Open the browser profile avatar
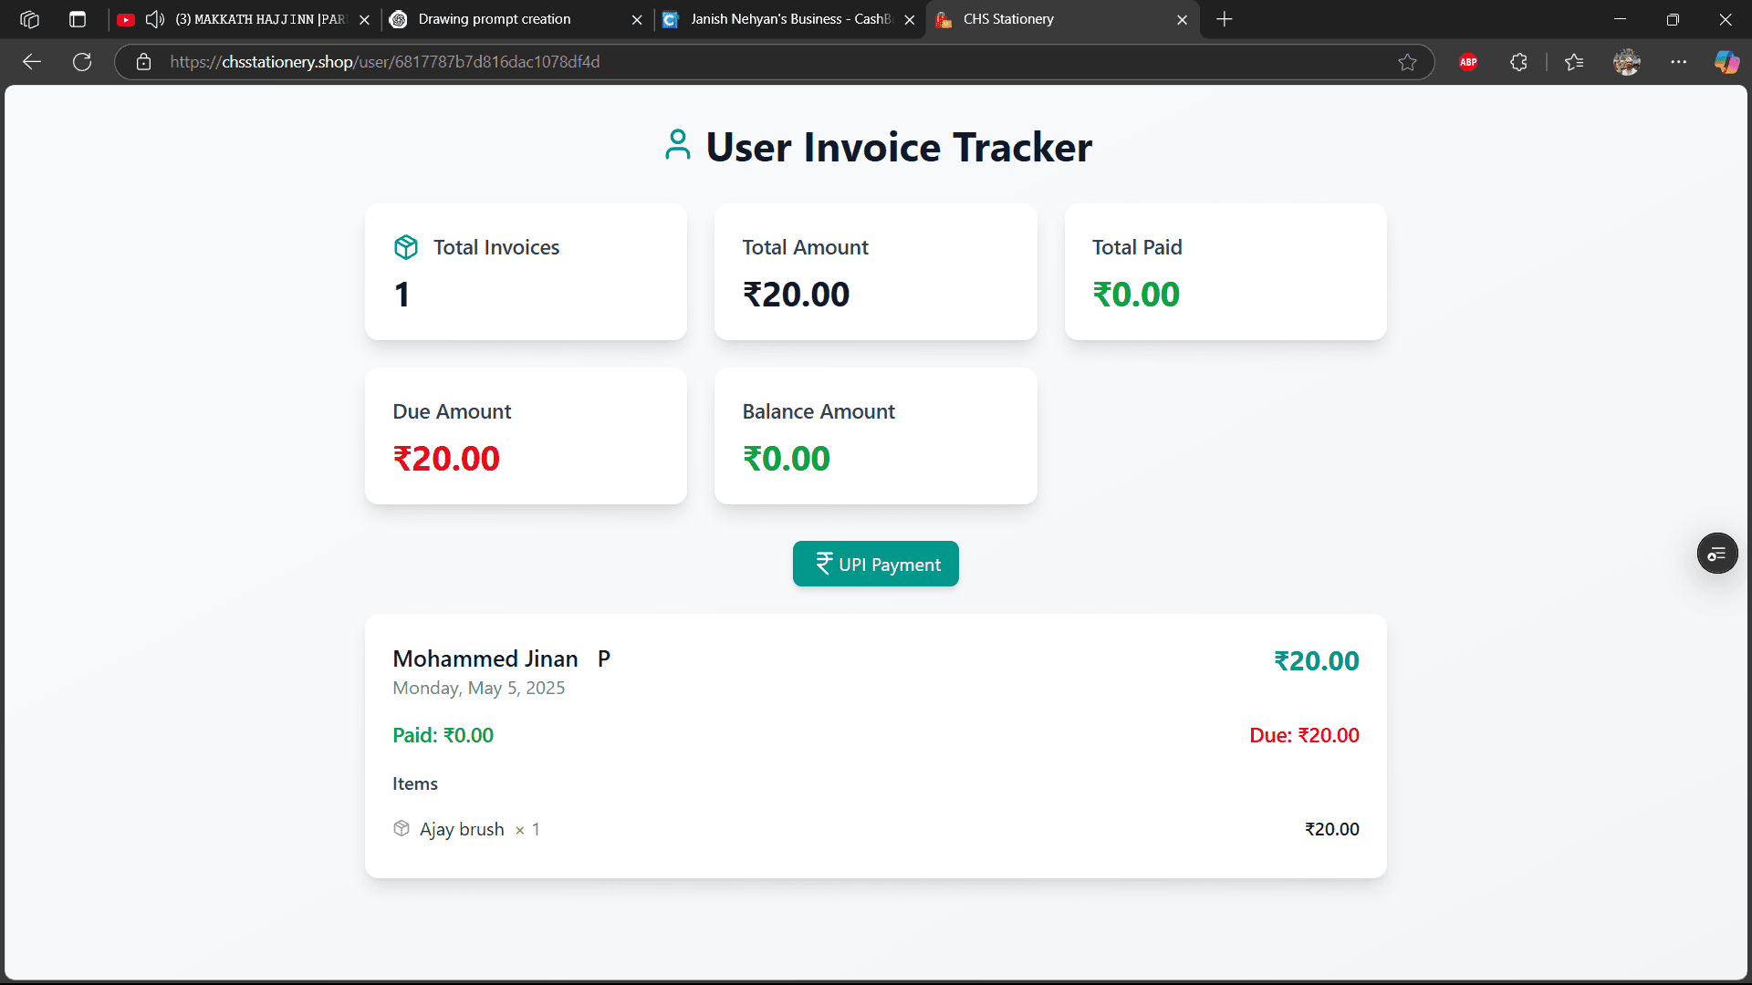This screenshot has height=985, width=1752. [1627, 62]
